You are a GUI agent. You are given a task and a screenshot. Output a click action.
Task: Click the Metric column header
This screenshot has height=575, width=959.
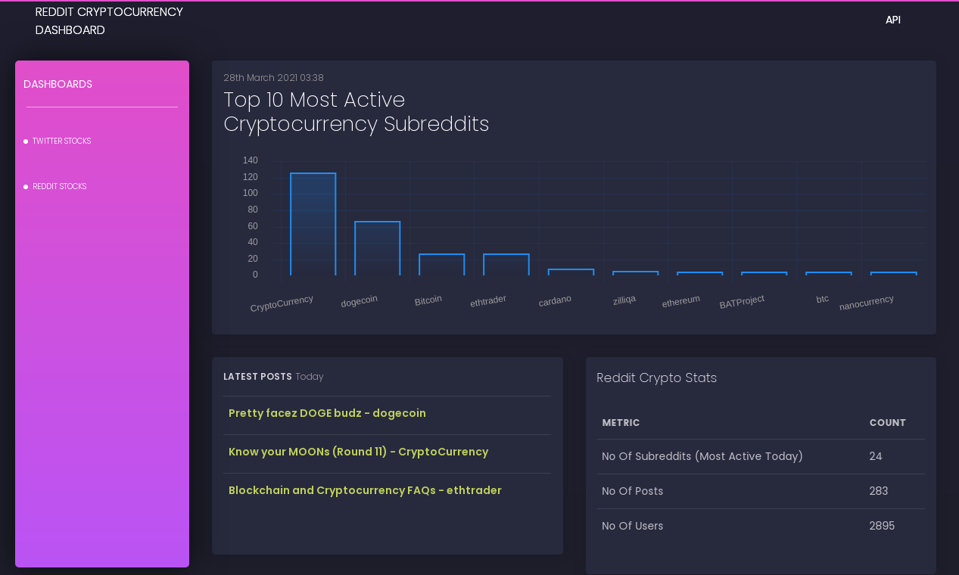point(621,423)
